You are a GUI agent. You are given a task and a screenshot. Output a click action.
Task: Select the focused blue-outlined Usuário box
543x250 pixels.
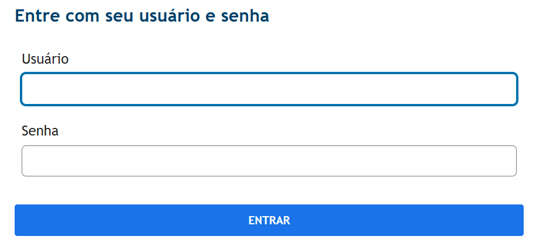point(269,89)
